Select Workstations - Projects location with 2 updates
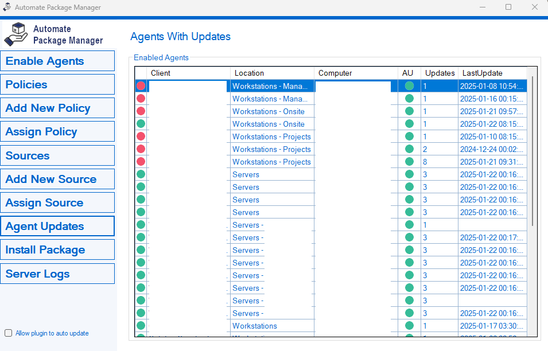Viewport: 548px width, 351px height. [x=271, y=149]
